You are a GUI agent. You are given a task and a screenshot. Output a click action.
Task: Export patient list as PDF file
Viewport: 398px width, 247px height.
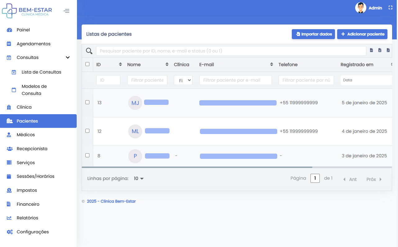tap(388, 50)
